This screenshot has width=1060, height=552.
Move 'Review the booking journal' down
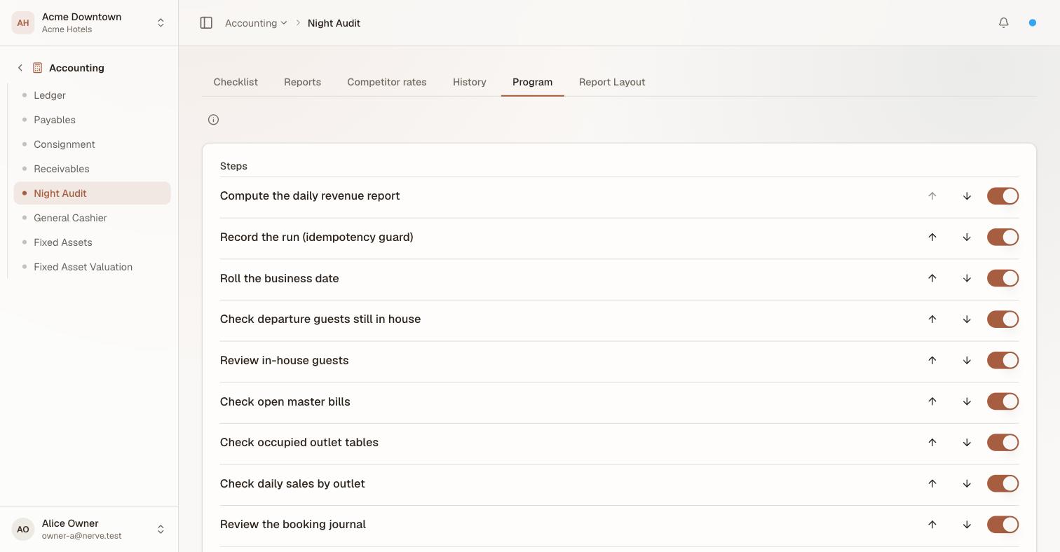[x=967, y=525]
